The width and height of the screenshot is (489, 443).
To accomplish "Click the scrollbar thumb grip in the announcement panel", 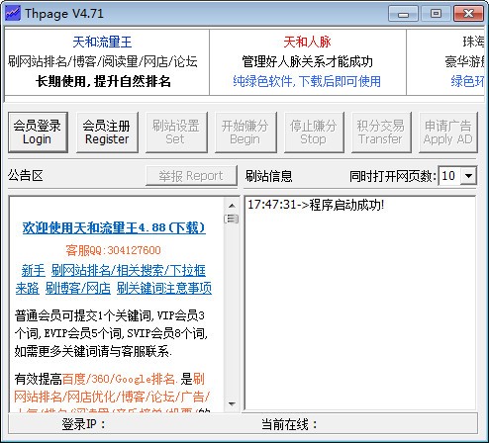I will (x=232, y=219).
